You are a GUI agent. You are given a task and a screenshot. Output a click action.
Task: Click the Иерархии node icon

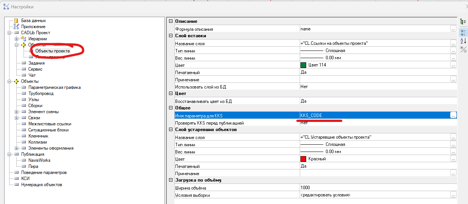pos(24,39)
